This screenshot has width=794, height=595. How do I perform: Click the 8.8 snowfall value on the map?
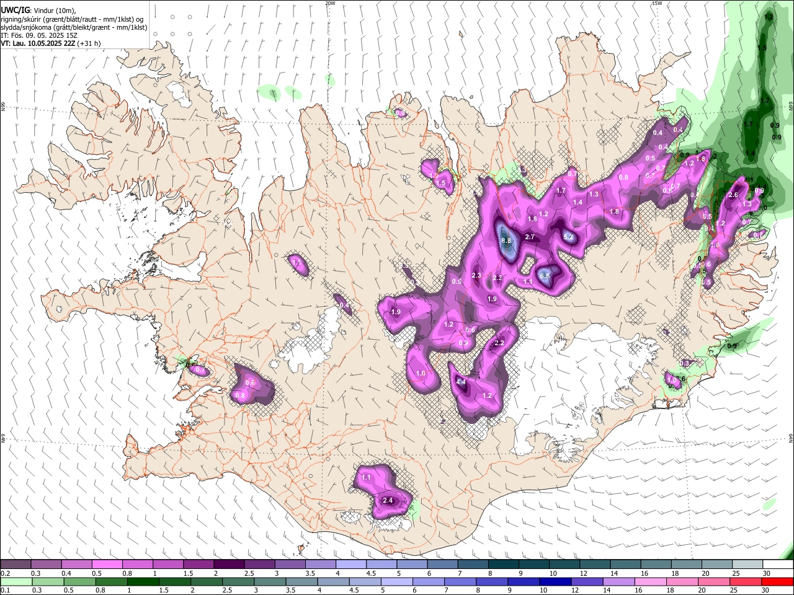506,240
